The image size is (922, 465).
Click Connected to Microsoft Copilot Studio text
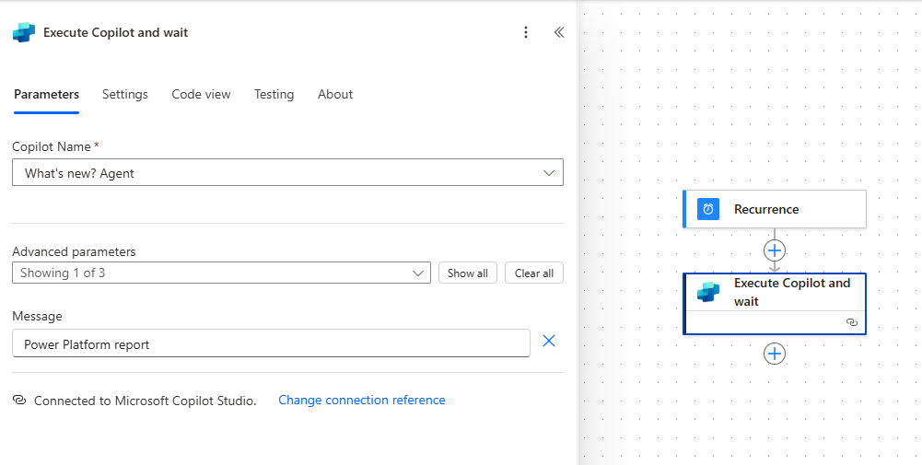coord(146,401)
